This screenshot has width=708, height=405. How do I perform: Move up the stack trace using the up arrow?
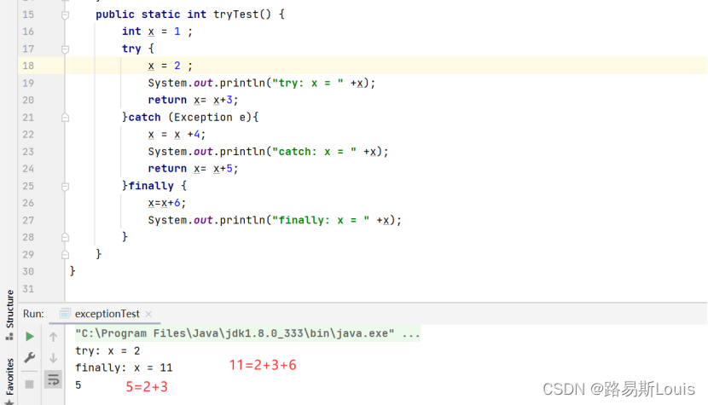(x=53, y=337)
